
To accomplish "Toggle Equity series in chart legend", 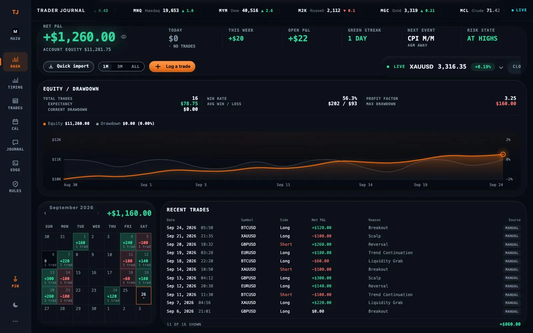I will click(x=66, y=124).
